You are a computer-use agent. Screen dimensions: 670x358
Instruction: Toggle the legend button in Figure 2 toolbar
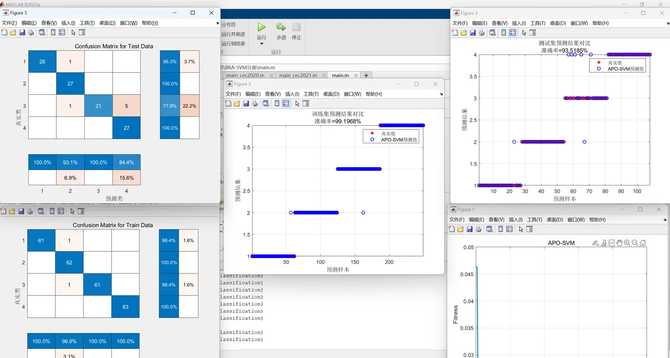click(285, 103)
